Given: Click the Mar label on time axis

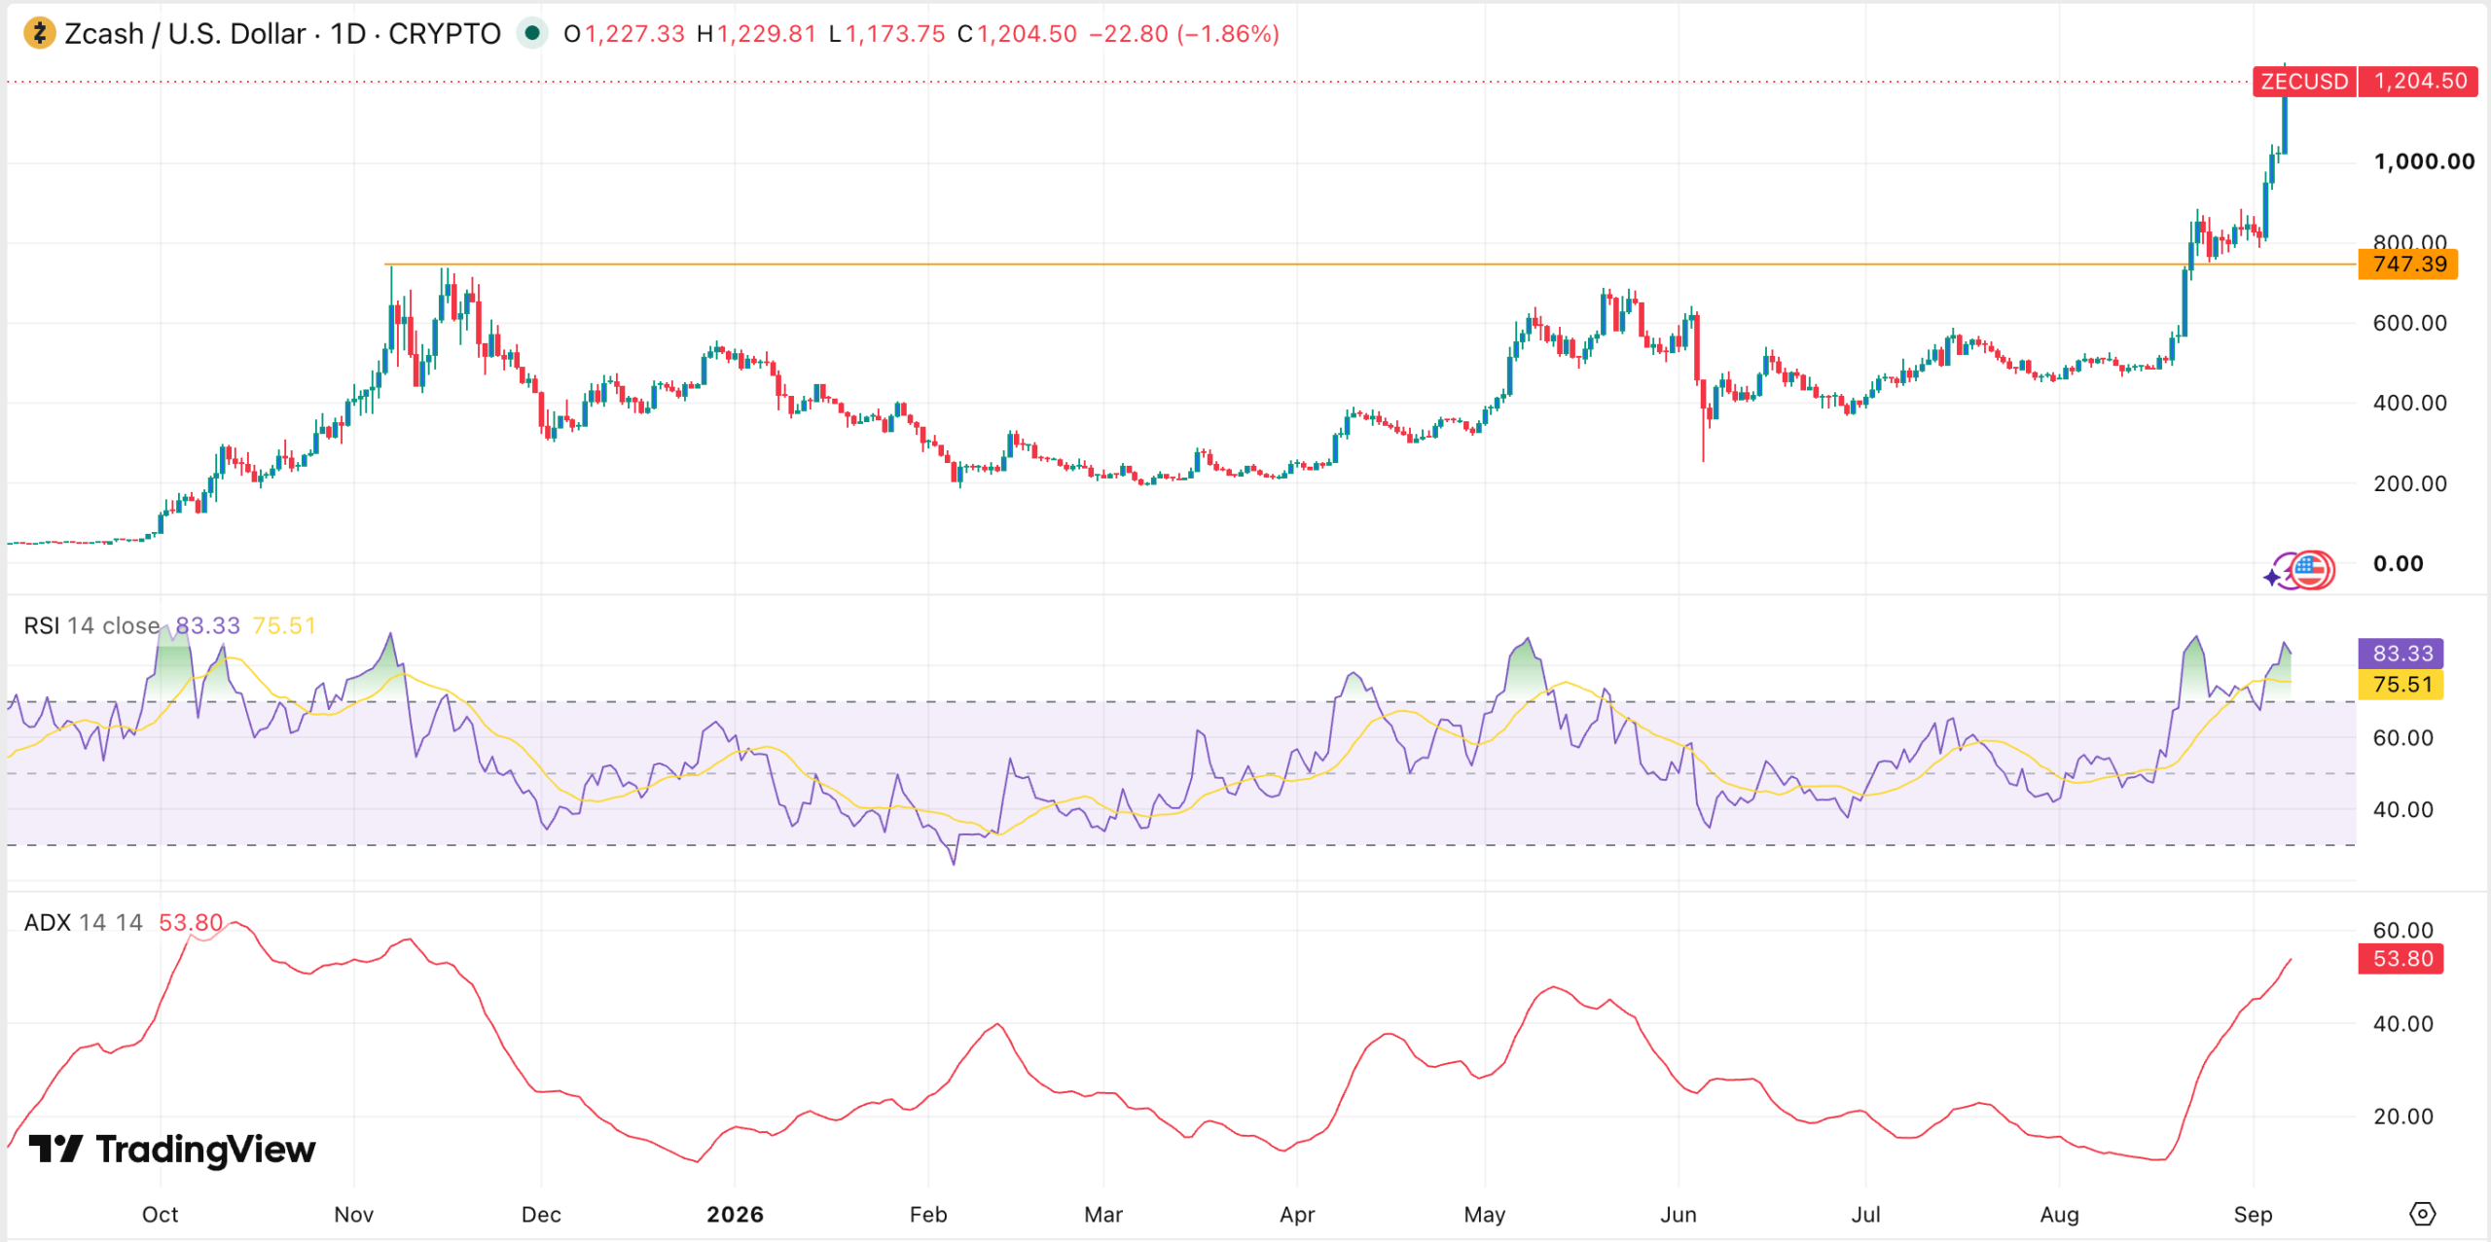Looking at the screenshot, I should pos(1103,1215).
